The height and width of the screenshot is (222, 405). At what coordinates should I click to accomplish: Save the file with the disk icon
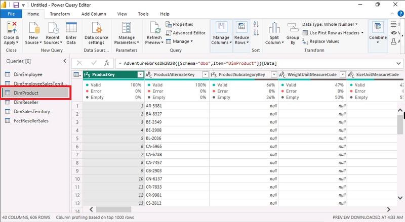(16, 5)
